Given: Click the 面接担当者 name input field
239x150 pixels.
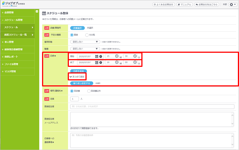Looking at the screenshot, I should (x=152, y=106).
